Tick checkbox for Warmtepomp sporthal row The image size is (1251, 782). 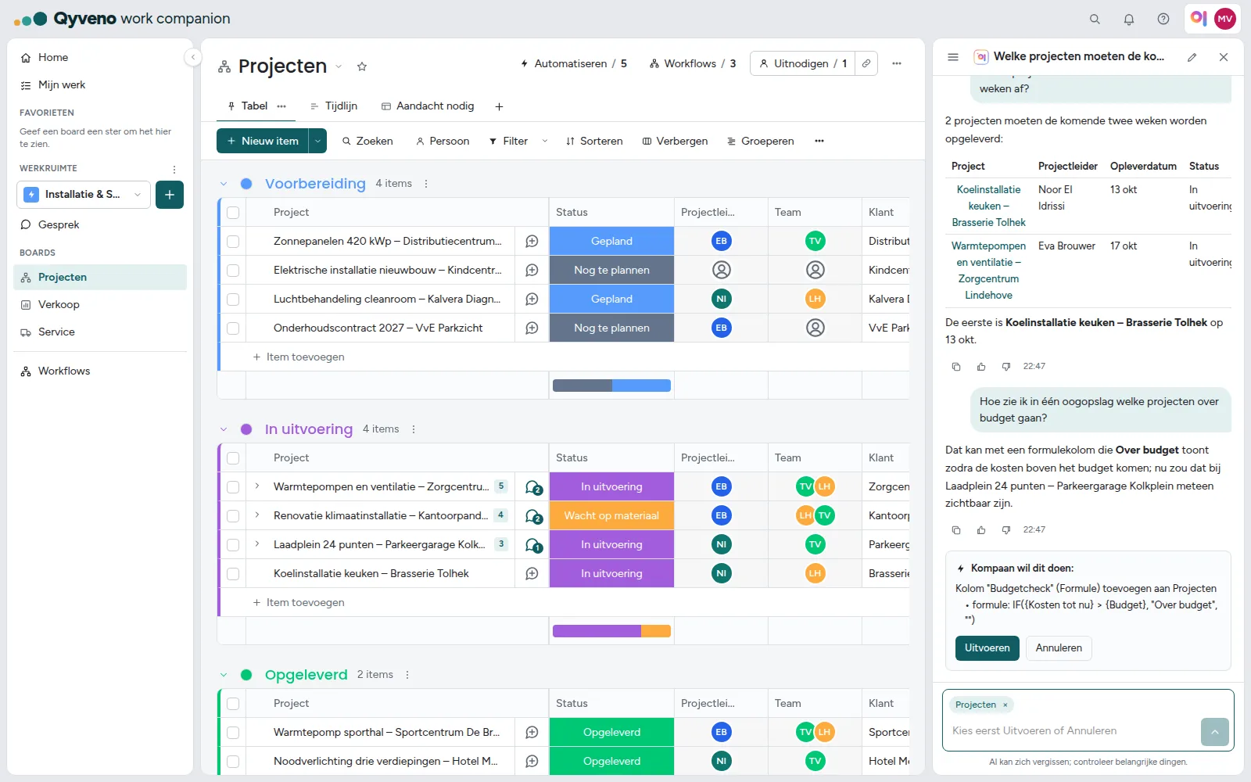(x=233, y=733)
